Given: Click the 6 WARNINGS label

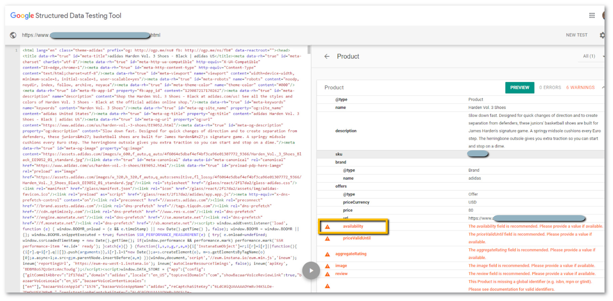Looking at the screenshot, I should (x=580, y=88).
